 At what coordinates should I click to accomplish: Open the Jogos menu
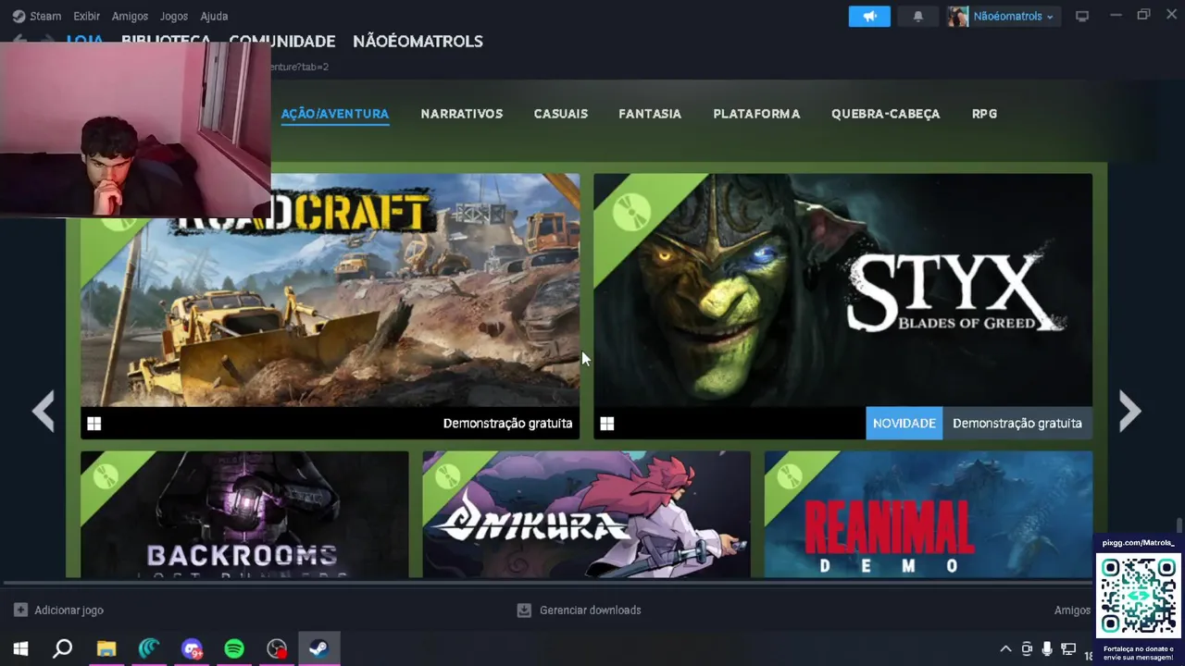(x=174, y=16)
